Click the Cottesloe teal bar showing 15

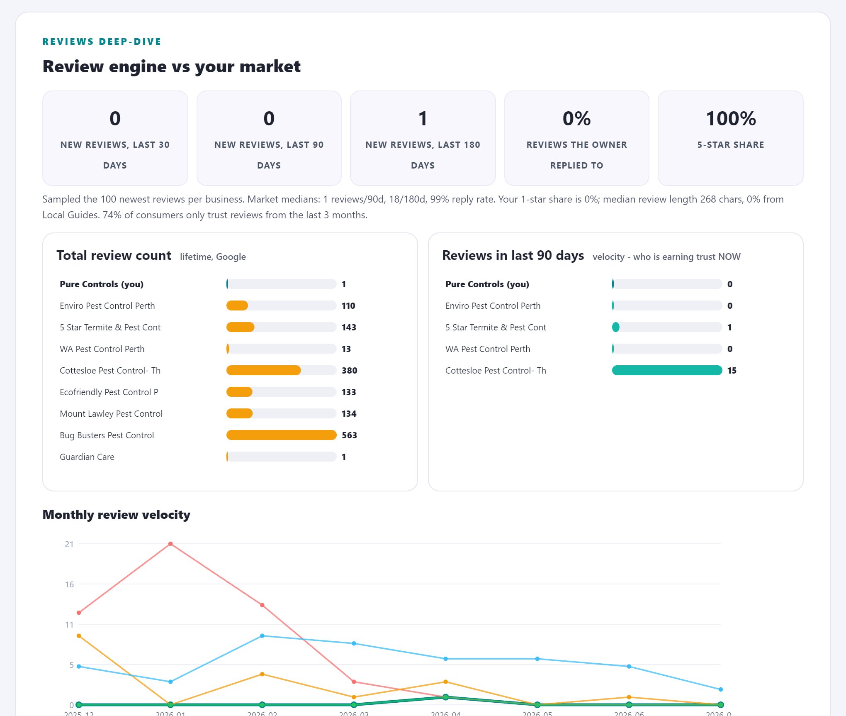pos(667,370)
